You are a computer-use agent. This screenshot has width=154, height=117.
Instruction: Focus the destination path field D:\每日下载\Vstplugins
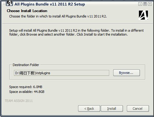click(x=61, y=73)
